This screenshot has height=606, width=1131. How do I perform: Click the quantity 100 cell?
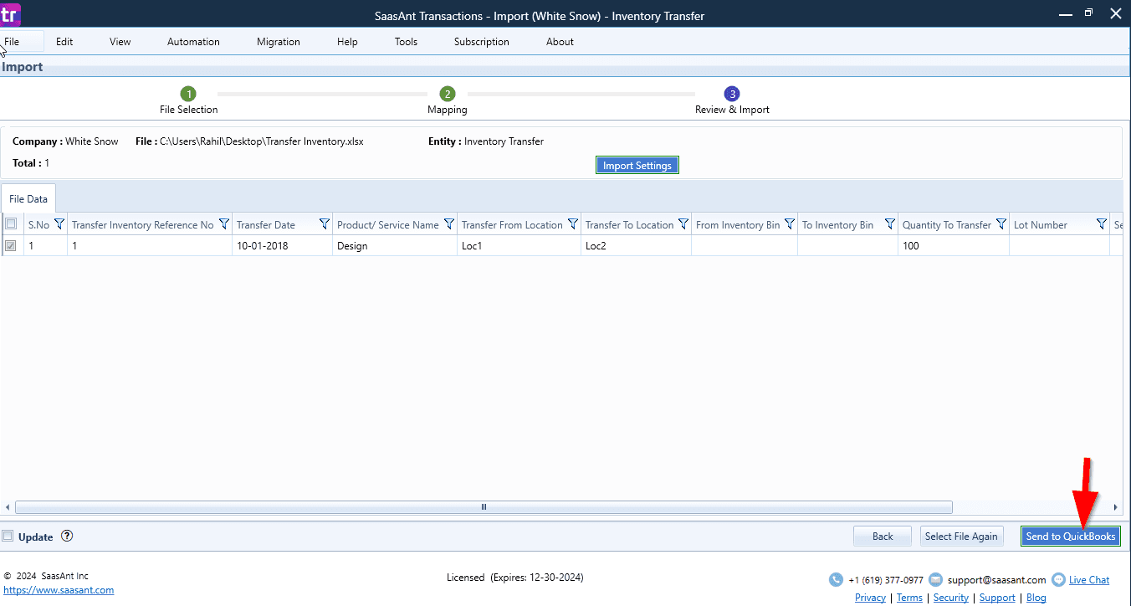click(954, 246)
